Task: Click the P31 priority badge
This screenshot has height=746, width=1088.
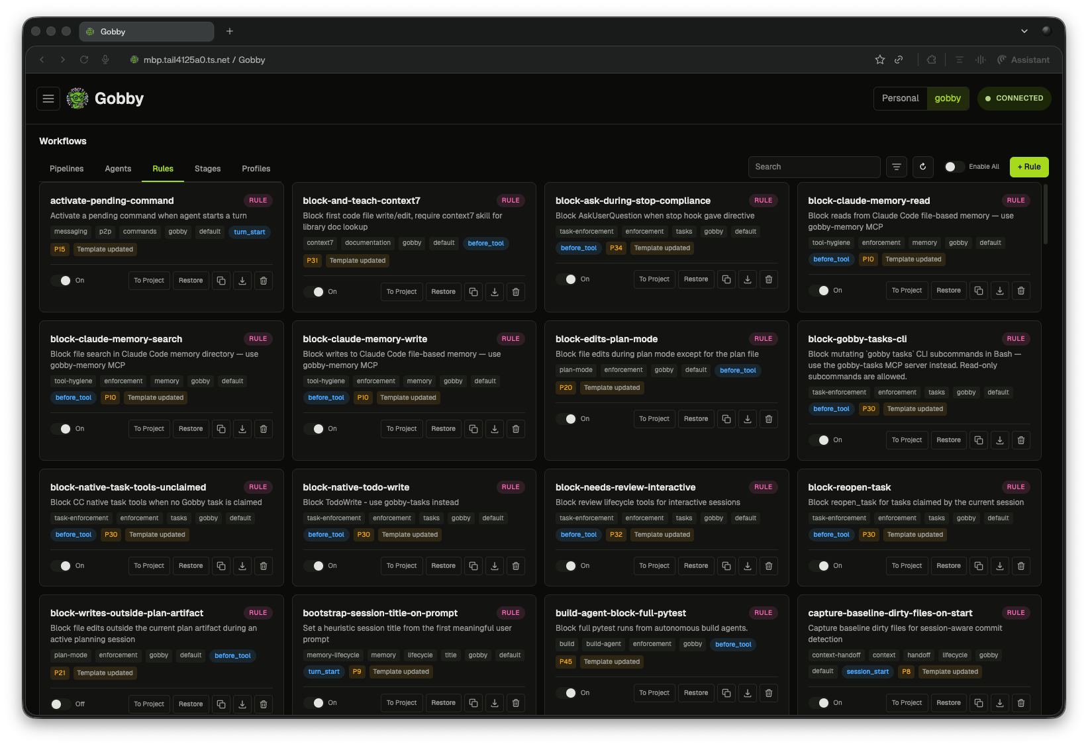Action: (x=313, y=261)
